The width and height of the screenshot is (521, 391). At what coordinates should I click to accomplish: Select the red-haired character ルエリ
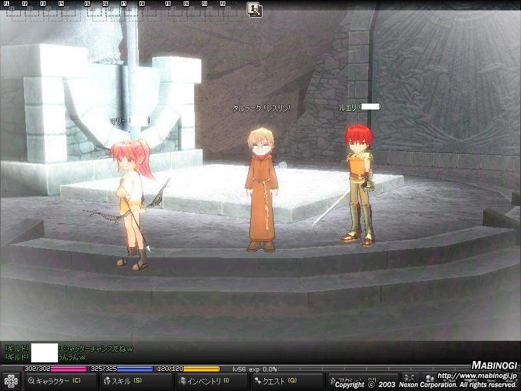tap(359, 186)
